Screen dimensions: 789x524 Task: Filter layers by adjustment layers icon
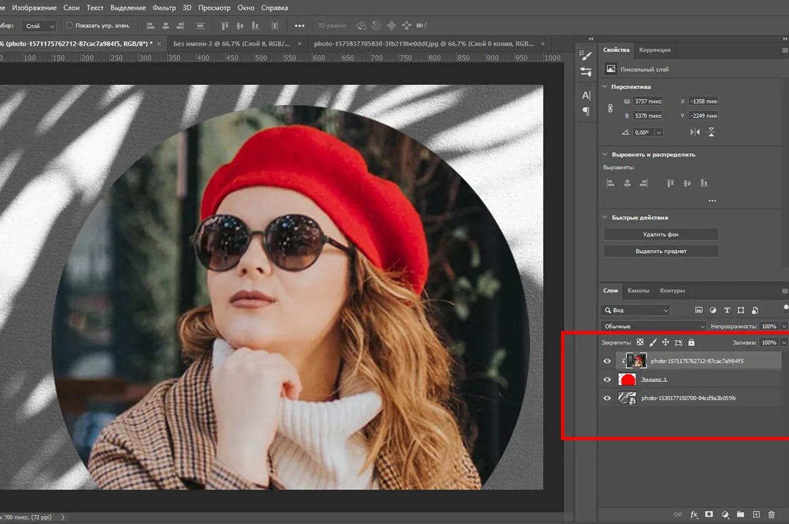713,310
